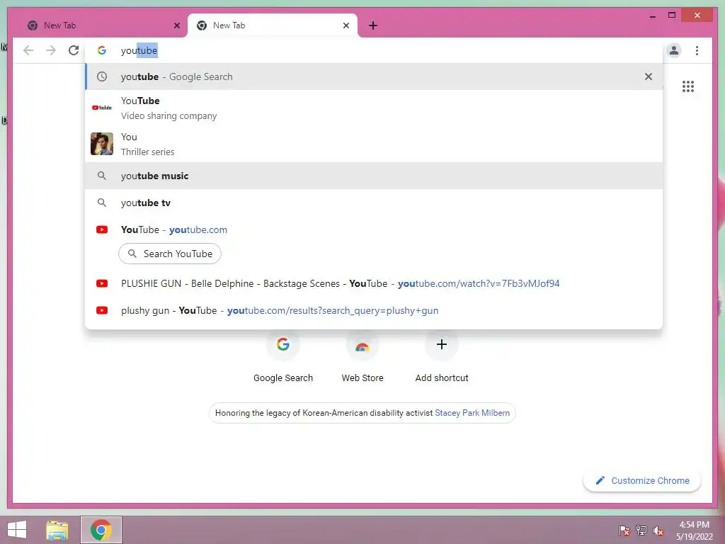Click YouTube favicon beside youtube.com suggestion
Viewport: 725px width, 544px height.
tap(102, 229)
